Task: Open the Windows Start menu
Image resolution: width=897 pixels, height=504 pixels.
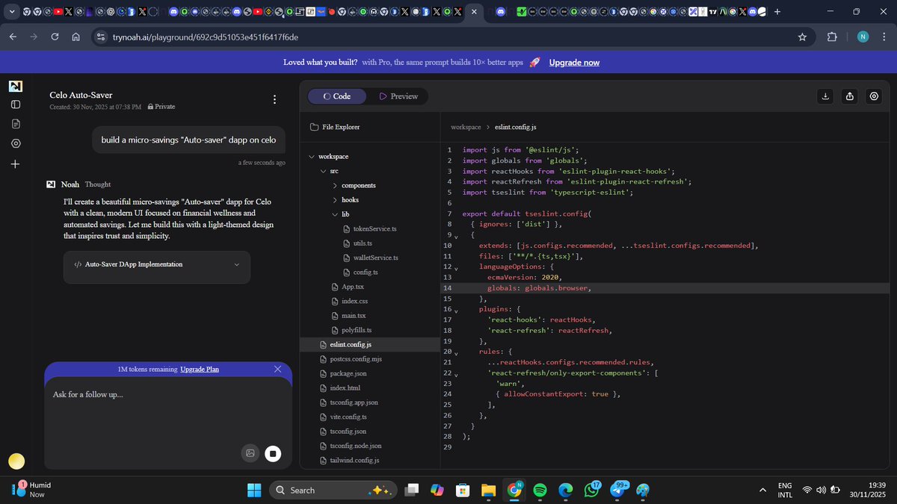Action: pos(254,490)
